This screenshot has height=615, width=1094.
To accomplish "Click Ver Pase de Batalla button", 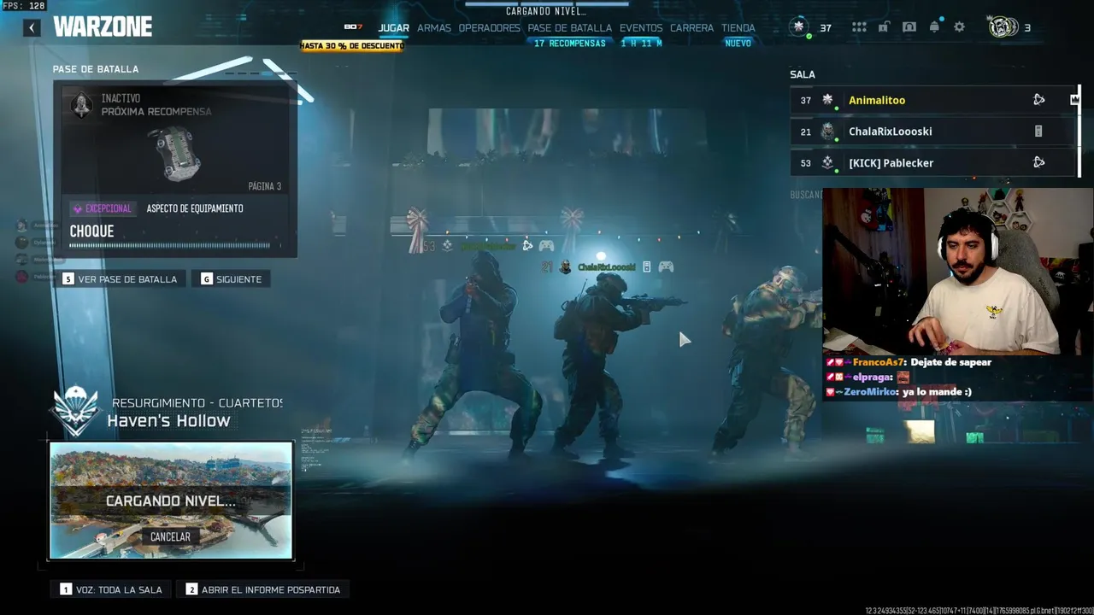I will click(x=121, y=279).
